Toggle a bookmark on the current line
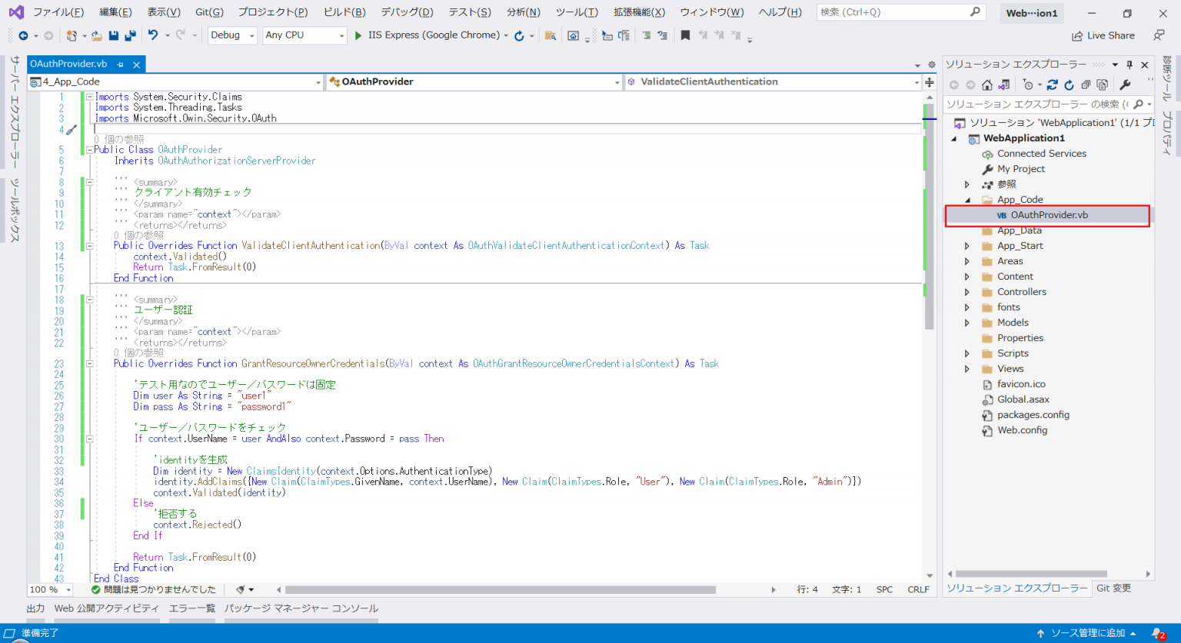 click(x=685, y=35)
